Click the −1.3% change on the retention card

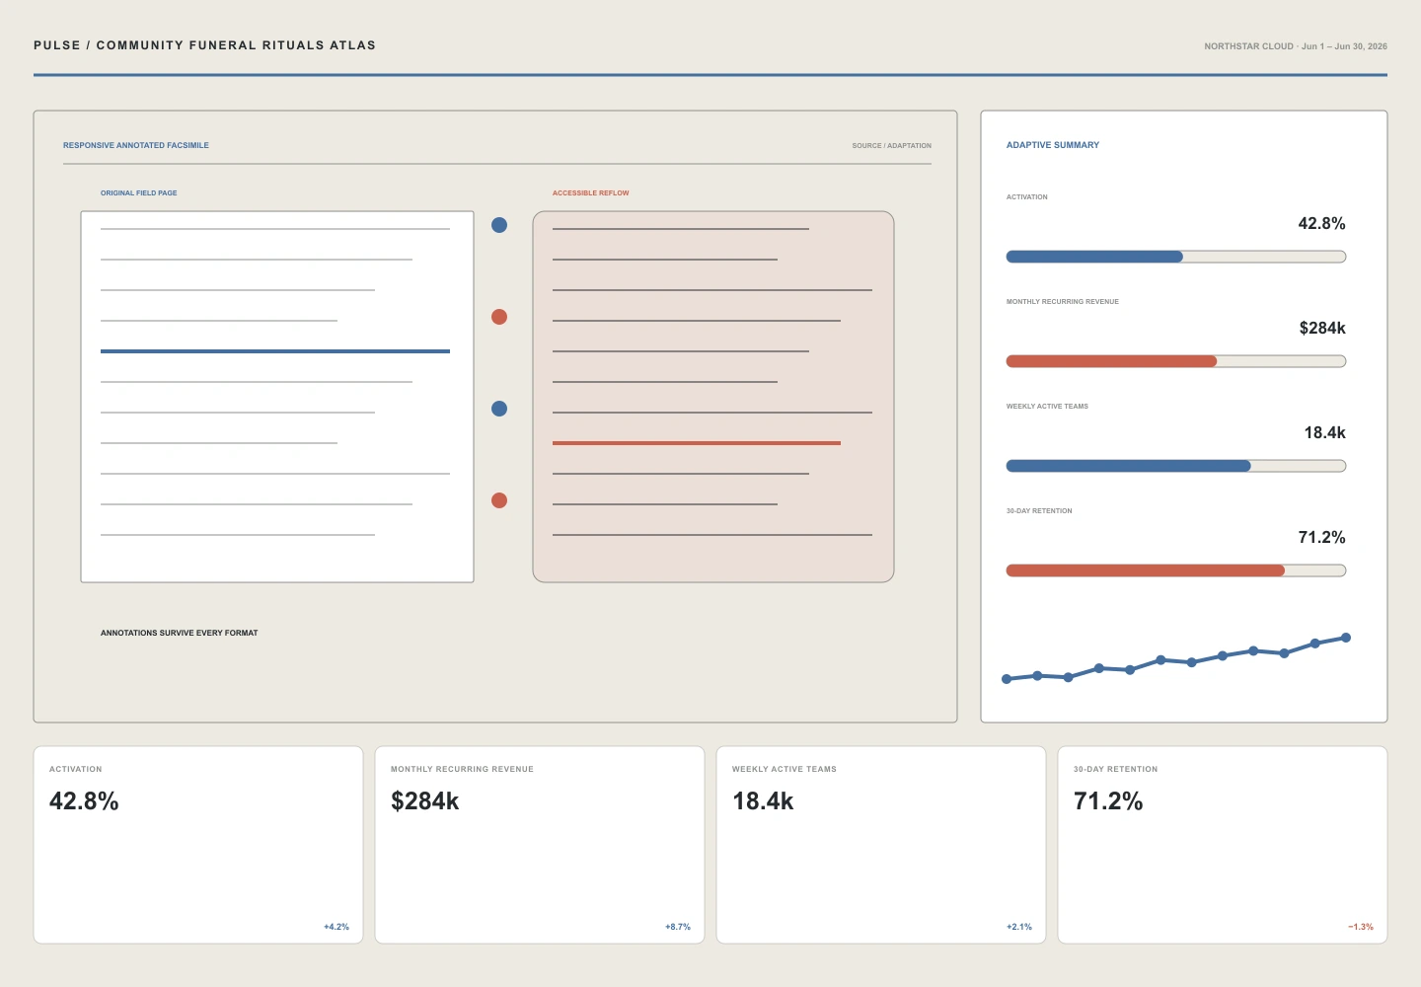click(1361, 927)
